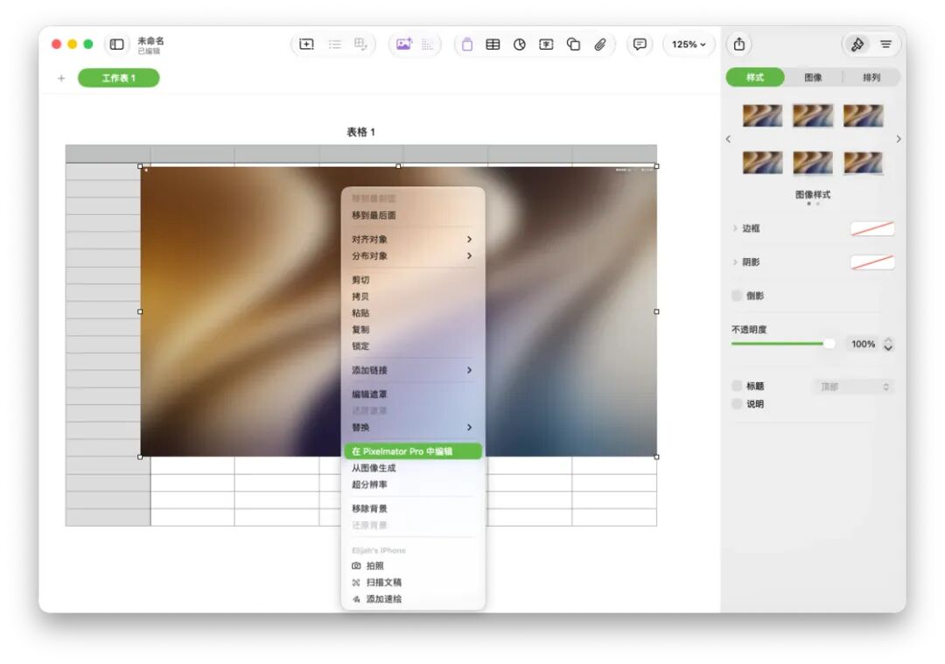This screenshot has width=945, height=664.
Task: Choose 扫描文稿 in context menu
Action: click(412, 583)
